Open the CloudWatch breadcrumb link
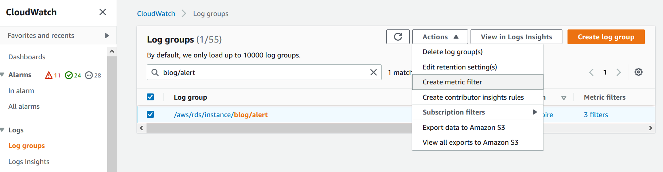Image resolution: width=663 pixels, height=172 pixels. (156, 14)
